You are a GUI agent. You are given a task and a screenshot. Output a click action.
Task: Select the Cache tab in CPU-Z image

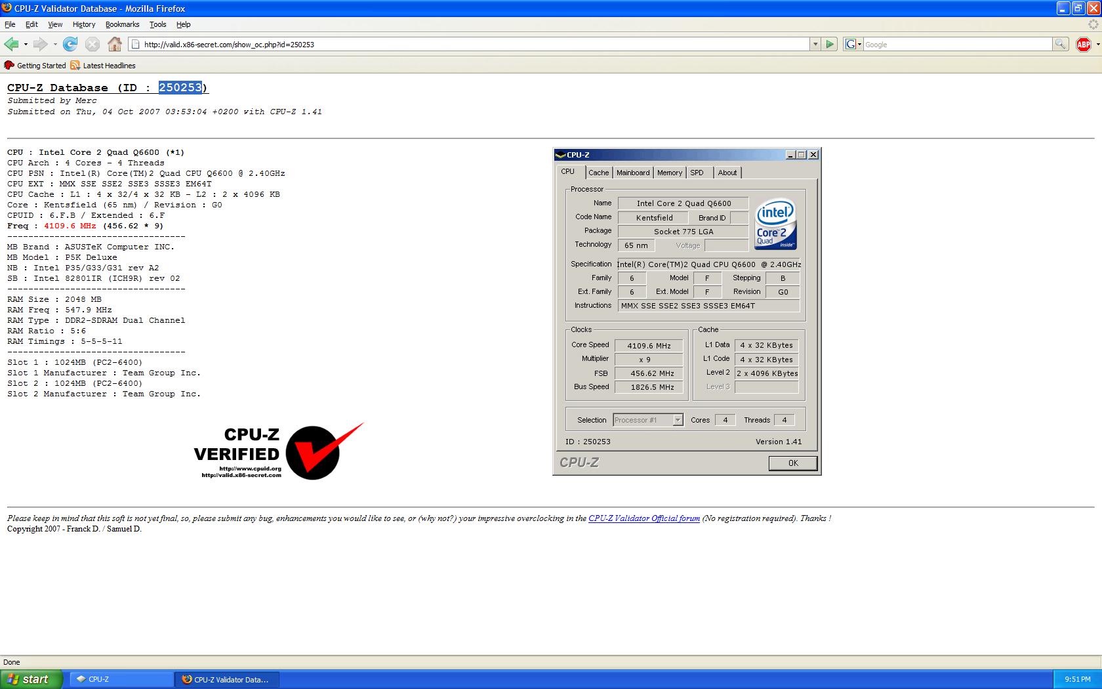tap(598, 173)
